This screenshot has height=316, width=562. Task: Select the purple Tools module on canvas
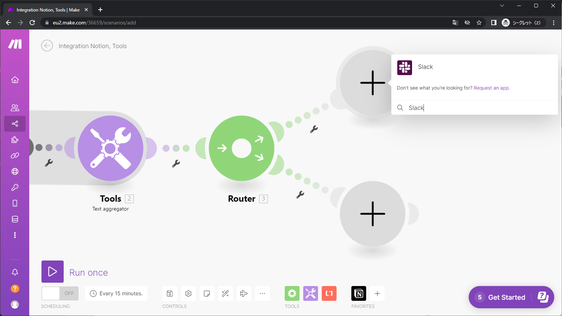[x=110, y=148]
